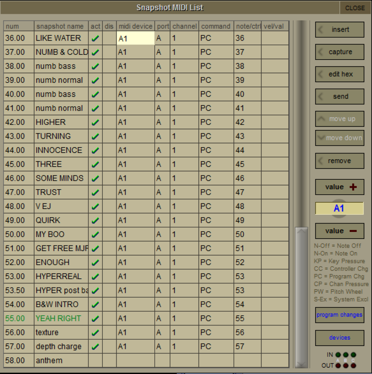Click the third IN indicator LED (port C)

pyautogui.click(x=353, y=355)
